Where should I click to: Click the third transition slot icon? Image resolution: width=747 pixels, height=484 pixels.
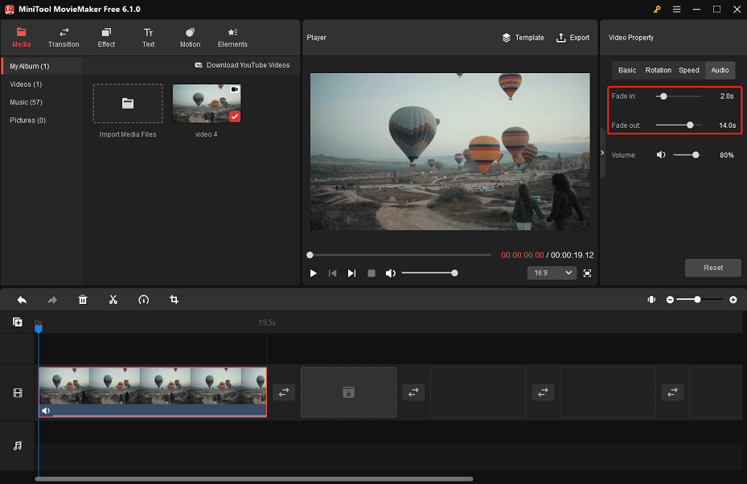543,392
